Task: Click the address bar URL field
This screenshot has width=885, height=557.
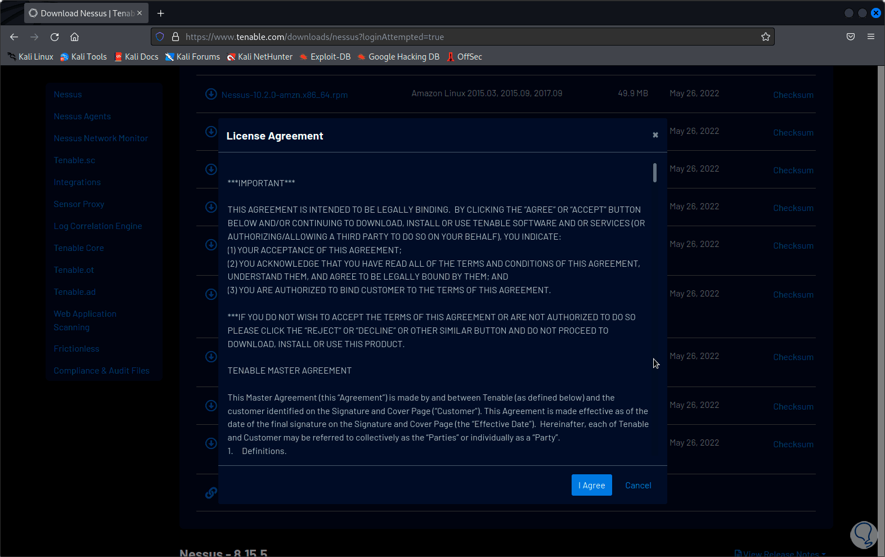Action: pos(462,37)
